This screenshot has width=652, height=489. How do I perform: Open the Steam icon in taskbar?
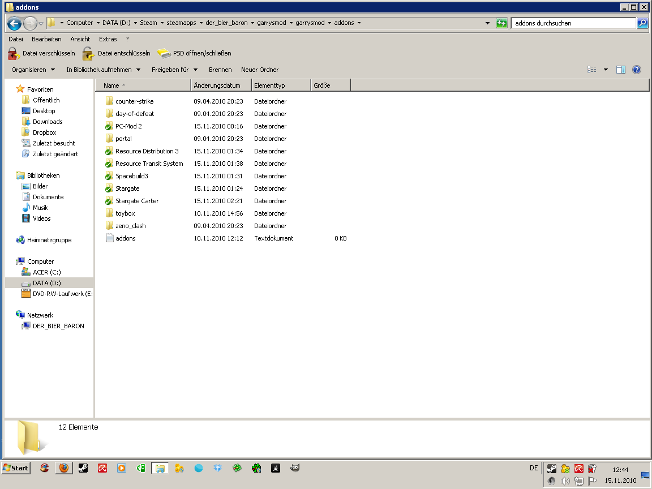(83, 468)
